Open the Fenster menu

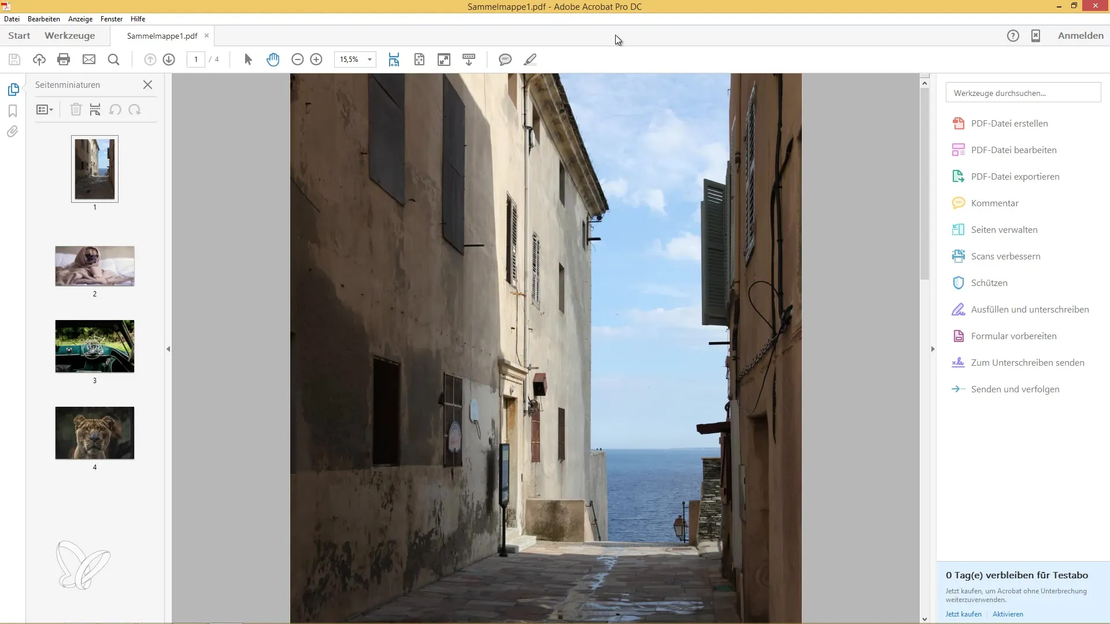(x=112, y=19)
